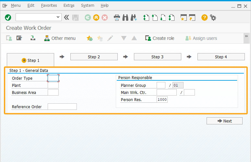Select the Step 1 tab
The width and height of the screenshot is (251, 162).
tap(30, 60)
